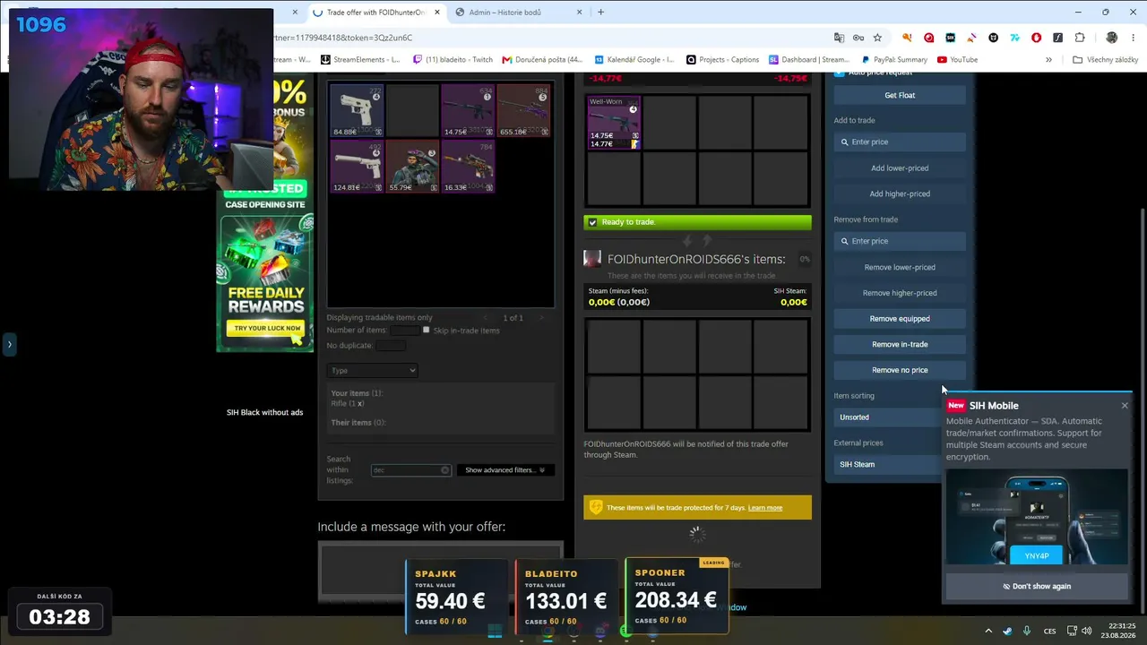The width and height of the screenshot is (1147, 645).
Task: Select the 55.79€ agent inventory item
Action: 412,167
